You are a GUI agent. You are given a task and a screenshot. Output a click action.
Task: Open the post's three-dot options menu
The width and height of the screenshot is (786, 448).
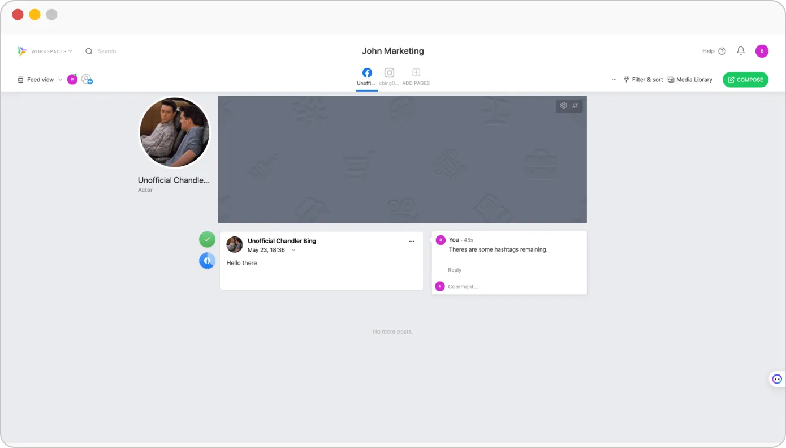[412, 242]
